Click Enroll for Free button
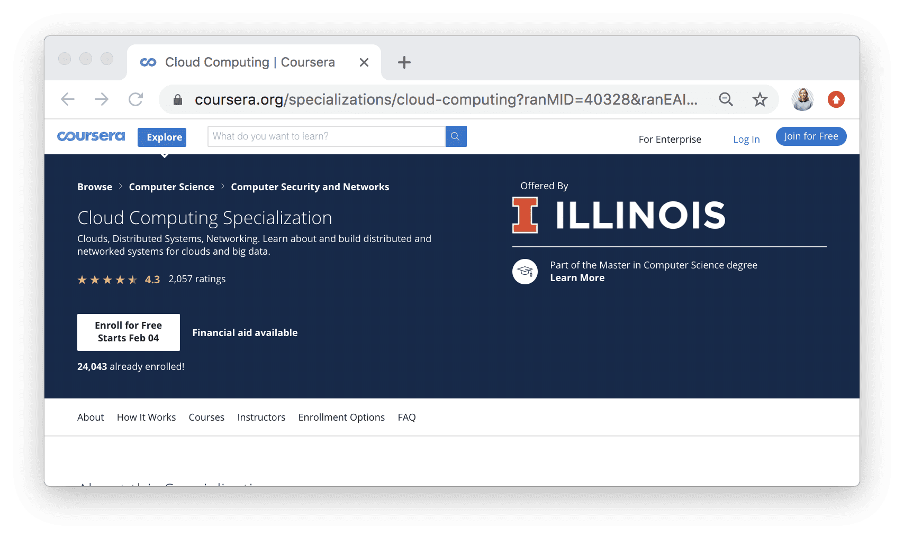904x539 pixels. tap(129, 332)
